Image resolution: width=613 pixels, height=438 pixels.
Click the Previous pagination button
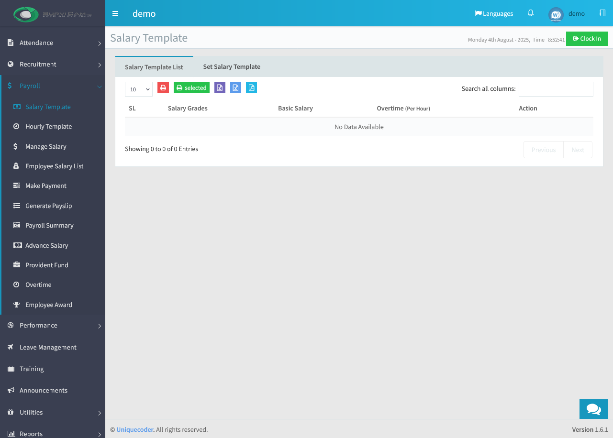pyautogui.click(x=544, y=150)
